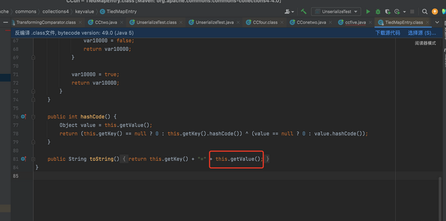The height and width of the screenshot is (221, 446).
Task: Open Search Everywhere magnifier icon
Action: pyautogui.click(x=425, y=11)
